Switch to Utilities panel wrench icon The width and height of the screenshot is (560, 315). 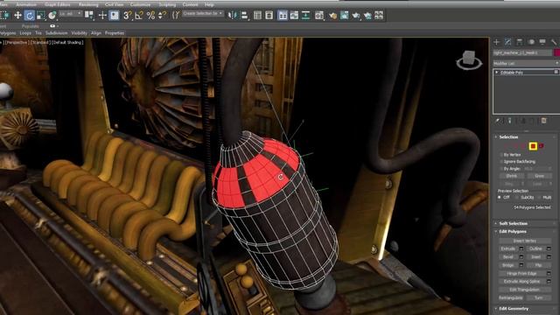[x=554, y=42]
